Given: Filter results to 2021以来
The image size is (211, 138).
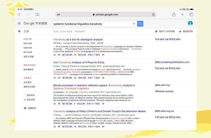Looking at the screenshot, I should [28, 43].
